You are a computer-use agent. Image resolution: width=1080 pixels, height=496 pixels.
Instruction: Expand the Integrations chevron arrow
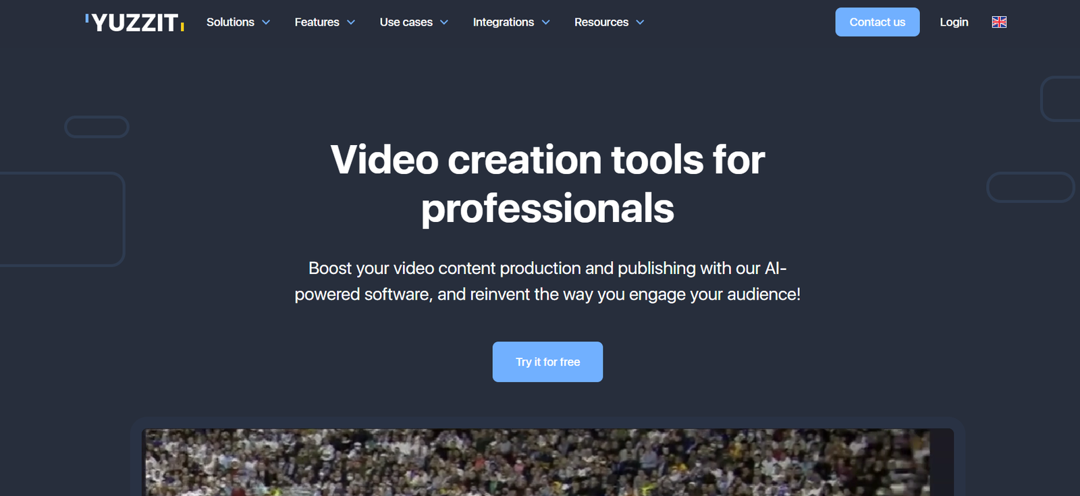click(546, 22)
